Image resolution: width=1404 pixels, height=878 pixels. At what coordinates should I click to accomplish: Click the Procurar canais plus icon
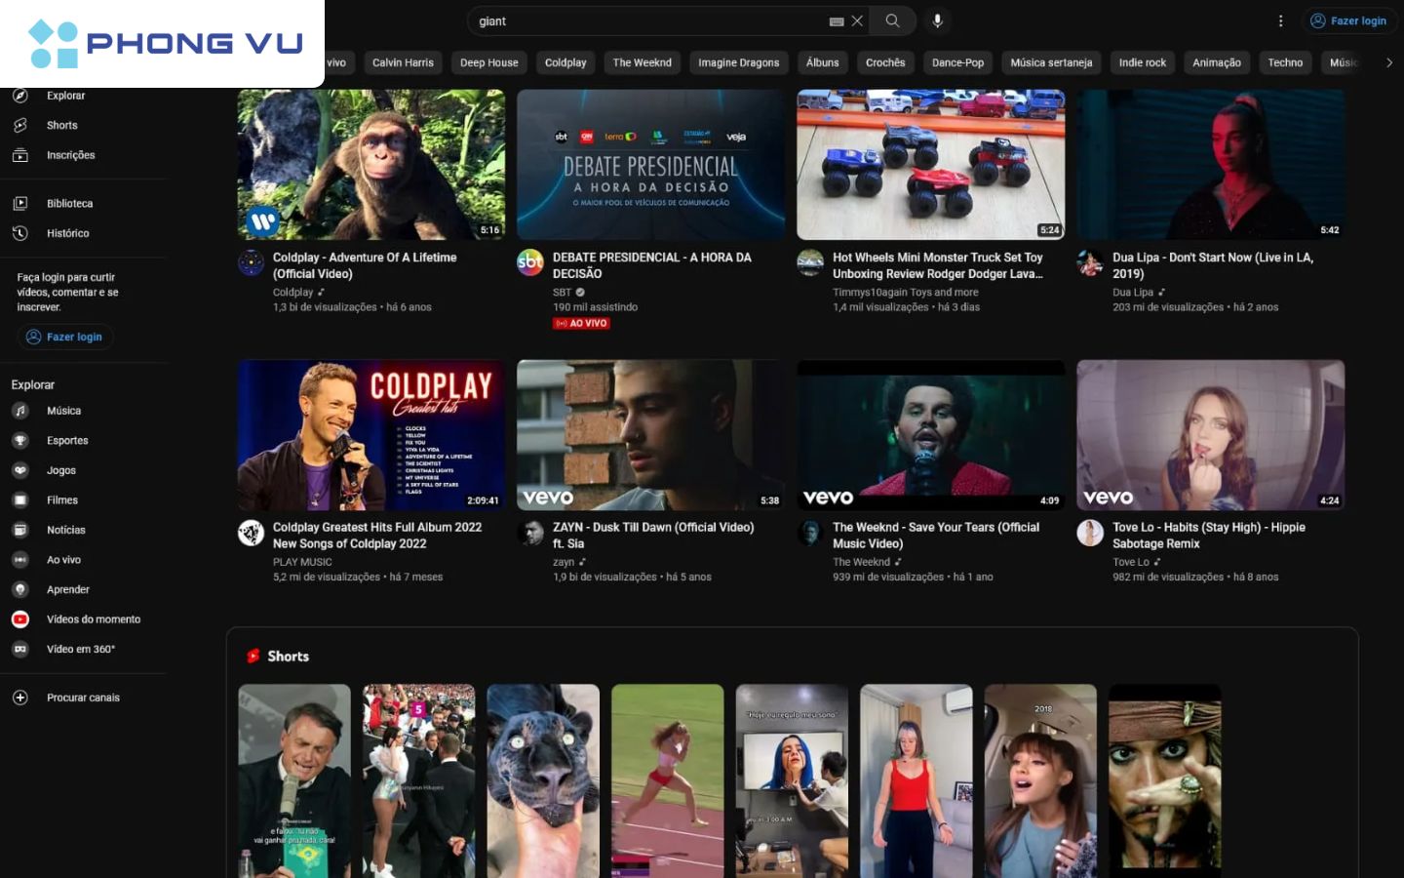coord(19,698)
